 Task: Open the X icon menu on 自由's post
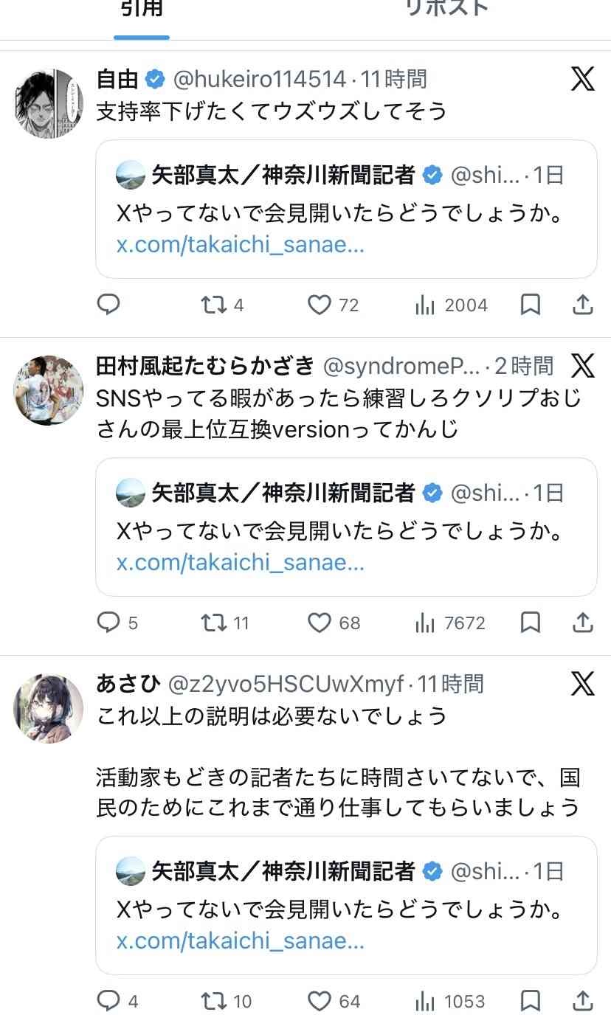pos(582,79)
